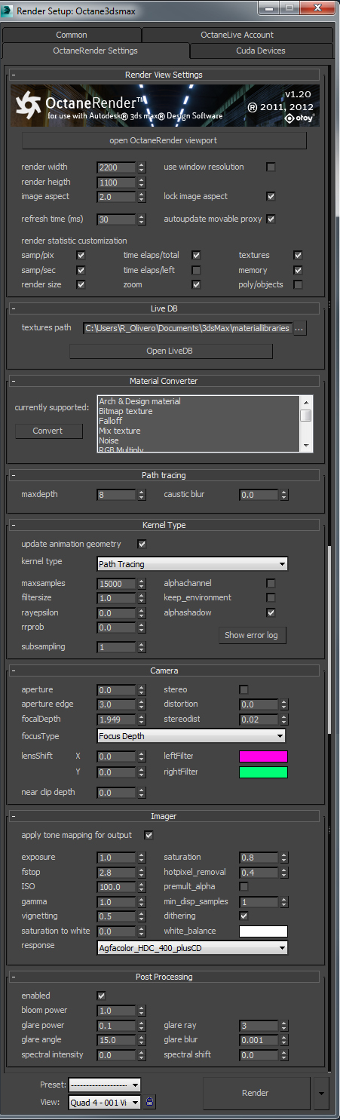Switch to the OctaneLive Account tab
Screen dimensions: 340x1120
pyautogui.click(x=237, y=35)
